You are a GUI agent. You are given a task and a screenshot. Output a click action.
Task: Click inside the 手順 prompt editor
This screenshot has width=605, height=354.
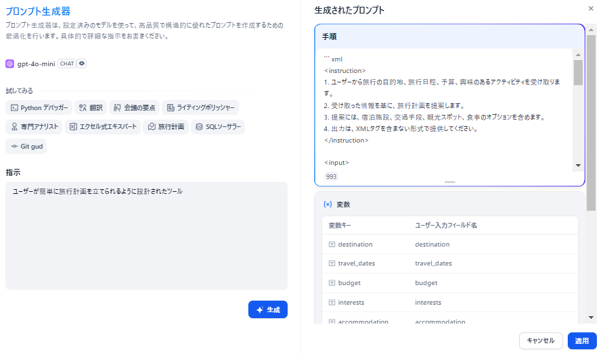pos(444,110)
